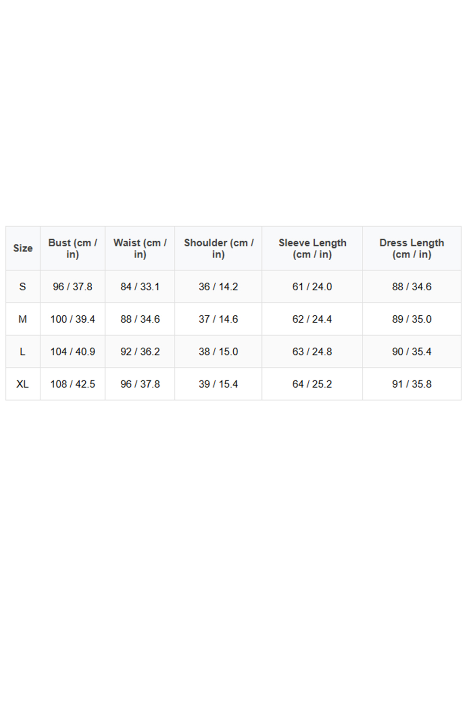The width and height of the screenshot is (469, 704).
Task: Click the size S dress length cell
Action: (412, 287)
